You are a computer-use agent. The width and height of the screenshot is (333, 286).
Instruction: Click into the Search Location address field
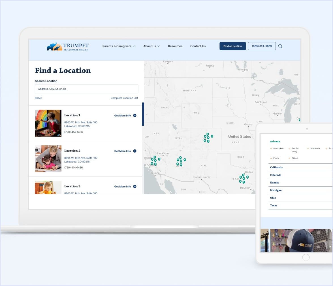pos(86,89)
